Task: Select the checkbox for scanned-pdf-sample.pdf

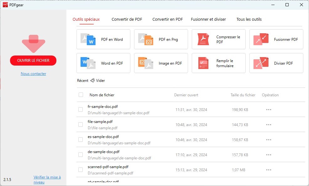Action: pyautogui.click(x=80, y=169)
